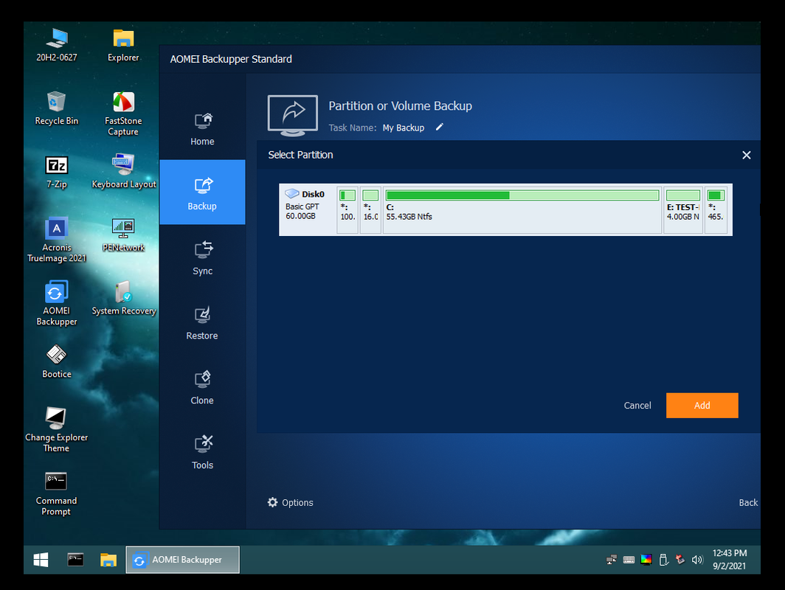Viewport: 785px width, 590px height.
Task: Launch Command Prompt from taskbar
Action: (x=75, y=560)
